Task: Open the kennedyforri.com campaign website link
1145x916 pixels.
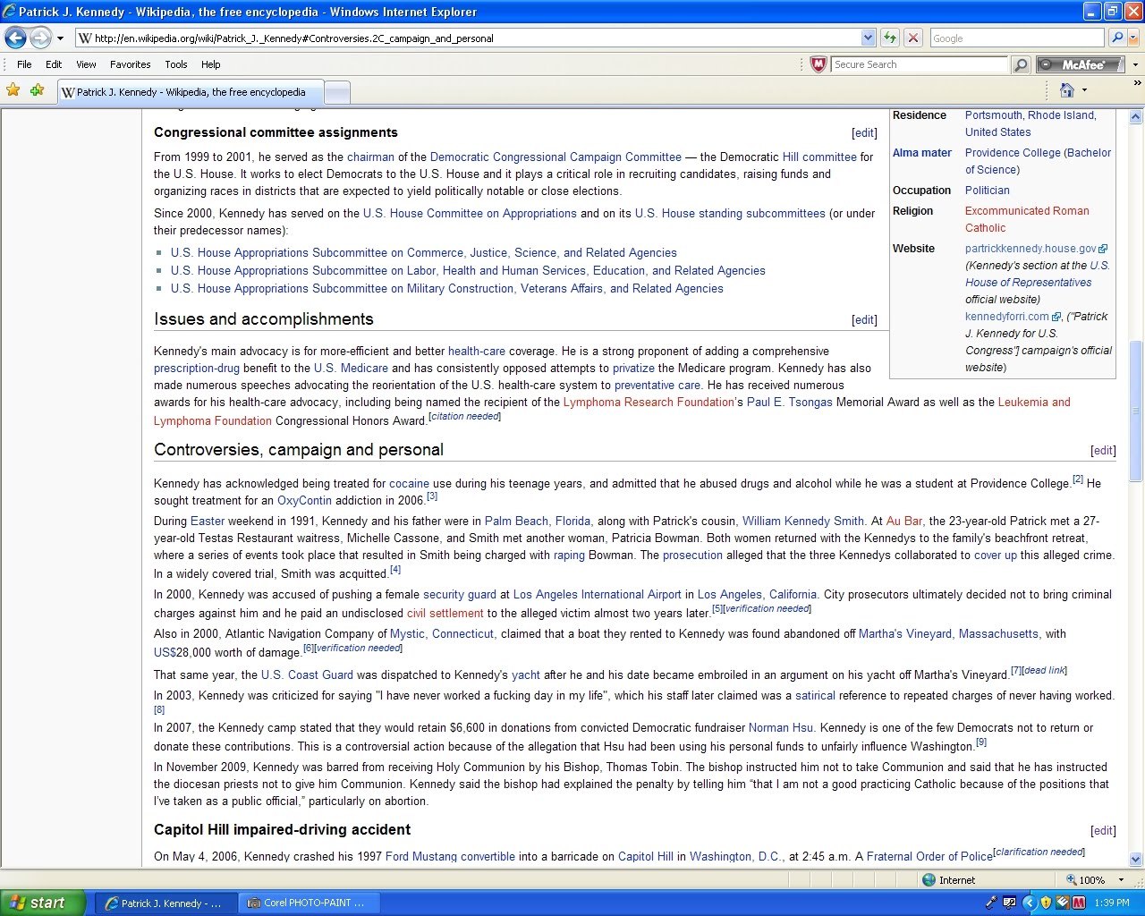Action: point(1007,317)
